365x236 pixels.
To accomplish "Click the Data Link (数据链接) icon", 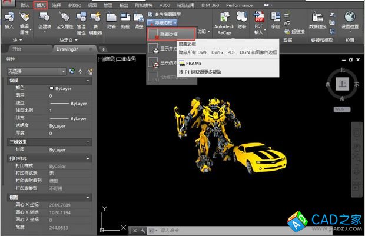I will [318, 18].
